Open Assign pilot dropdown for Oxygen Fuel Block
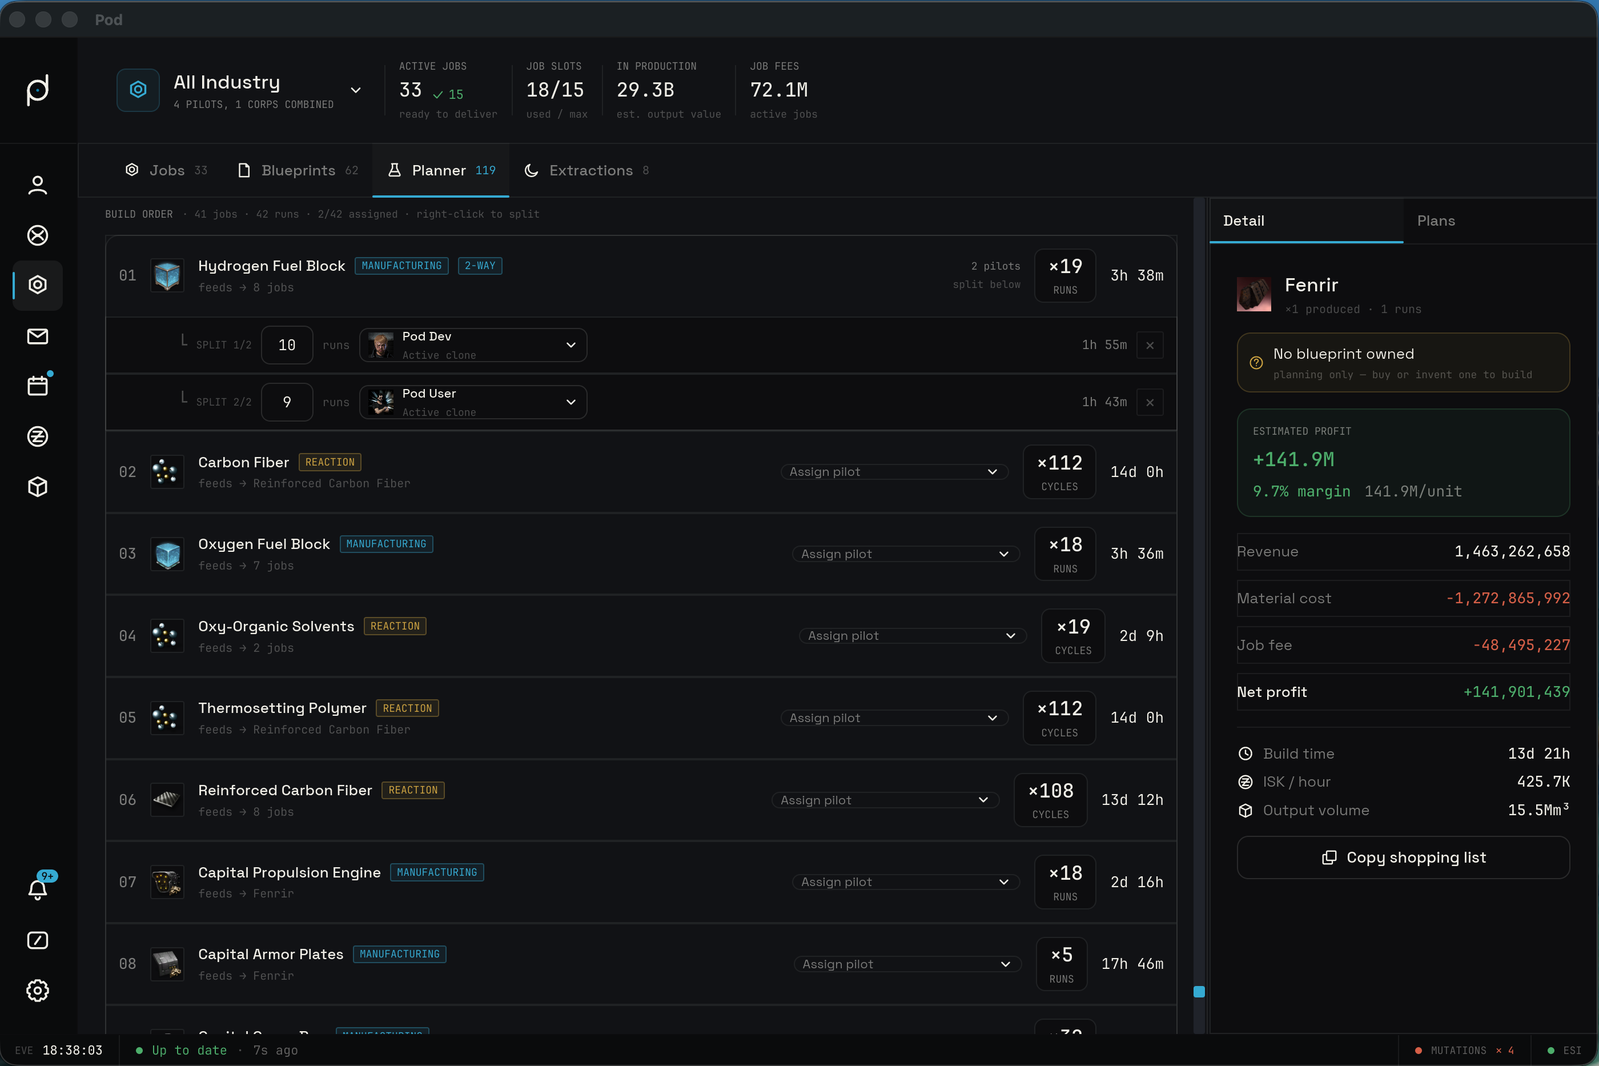This screenshot has width=1599, height=1066. click(906, 554)
